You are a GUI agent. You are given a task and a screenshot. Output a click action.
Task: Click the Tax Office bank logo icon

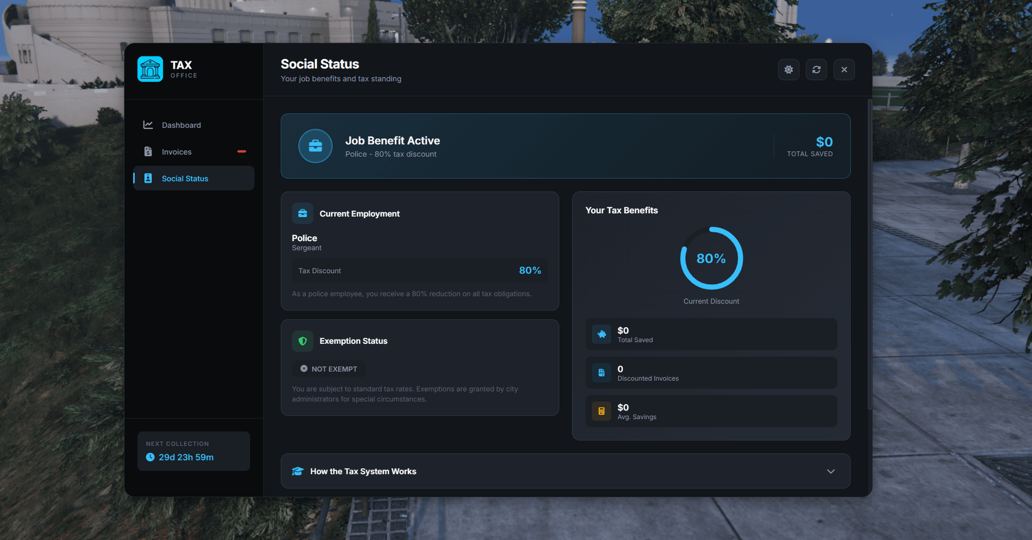tap(150, 69)
